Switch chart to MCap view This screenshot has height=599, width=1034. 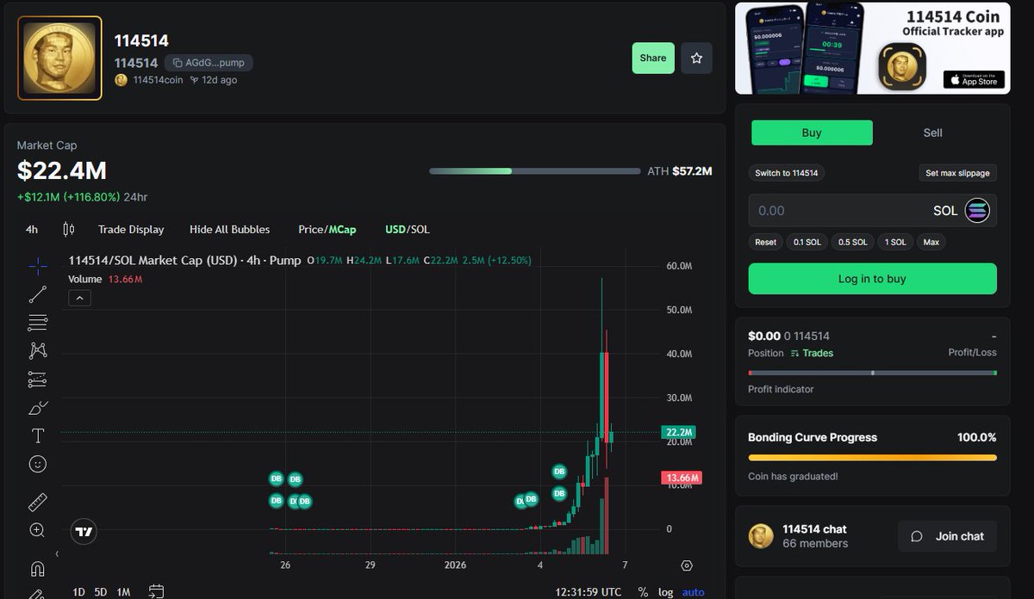342,229
